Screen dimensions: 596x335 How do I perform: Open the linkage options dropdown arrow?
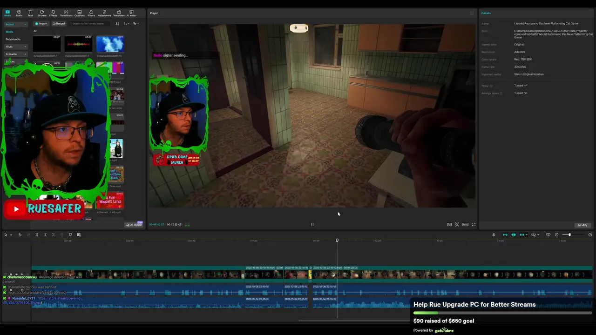(527, 235)
